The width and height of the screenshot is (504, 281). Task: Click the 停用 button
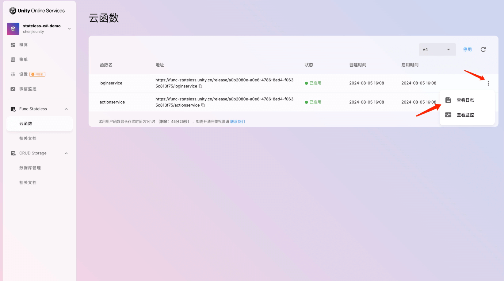coord(467,49)
